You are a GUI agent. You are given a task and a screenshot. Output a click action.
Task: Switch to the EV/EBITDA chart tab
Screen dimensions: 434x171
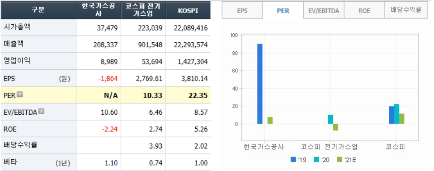(x=324, y=11)
